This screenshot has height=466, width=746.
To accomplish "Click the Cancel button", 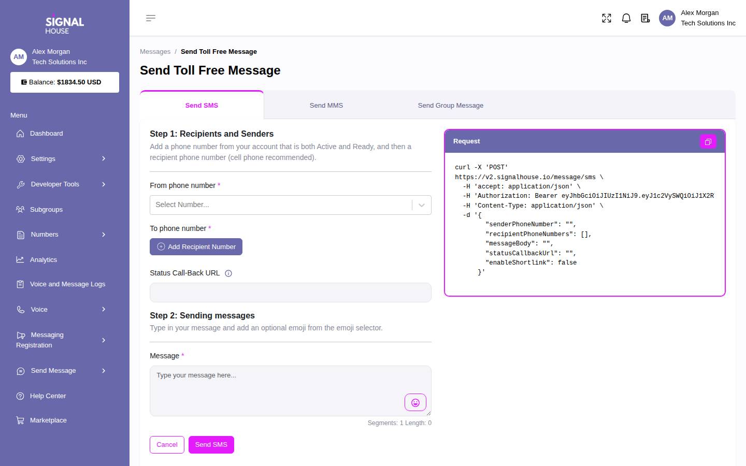I will (167, 444).
